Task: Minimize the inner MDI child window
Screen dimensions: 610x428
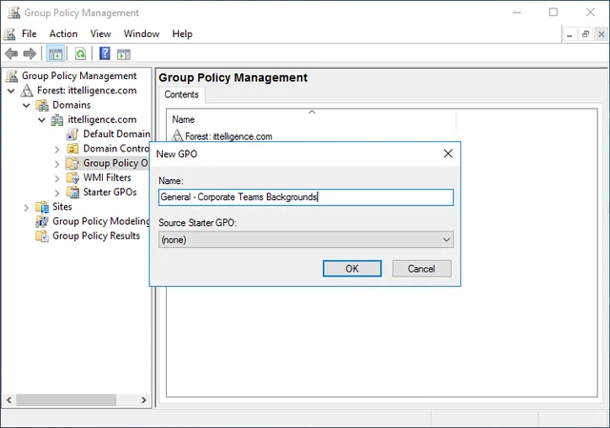Action: click(570, 34)
